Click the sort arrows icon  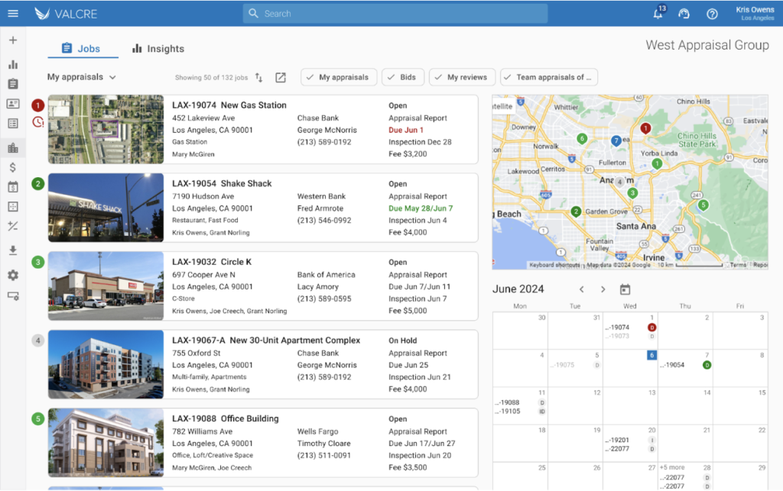coord(258,77)
